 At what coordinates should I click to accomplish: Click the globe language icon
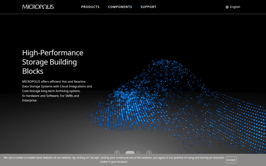(x=227, y=7)
